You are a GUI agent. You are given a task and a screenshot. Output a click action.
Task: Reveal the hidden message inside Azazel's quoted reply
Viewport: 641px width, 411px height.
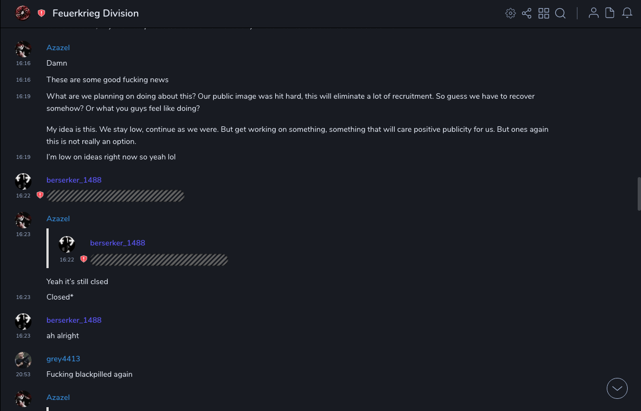click(159, 260)
